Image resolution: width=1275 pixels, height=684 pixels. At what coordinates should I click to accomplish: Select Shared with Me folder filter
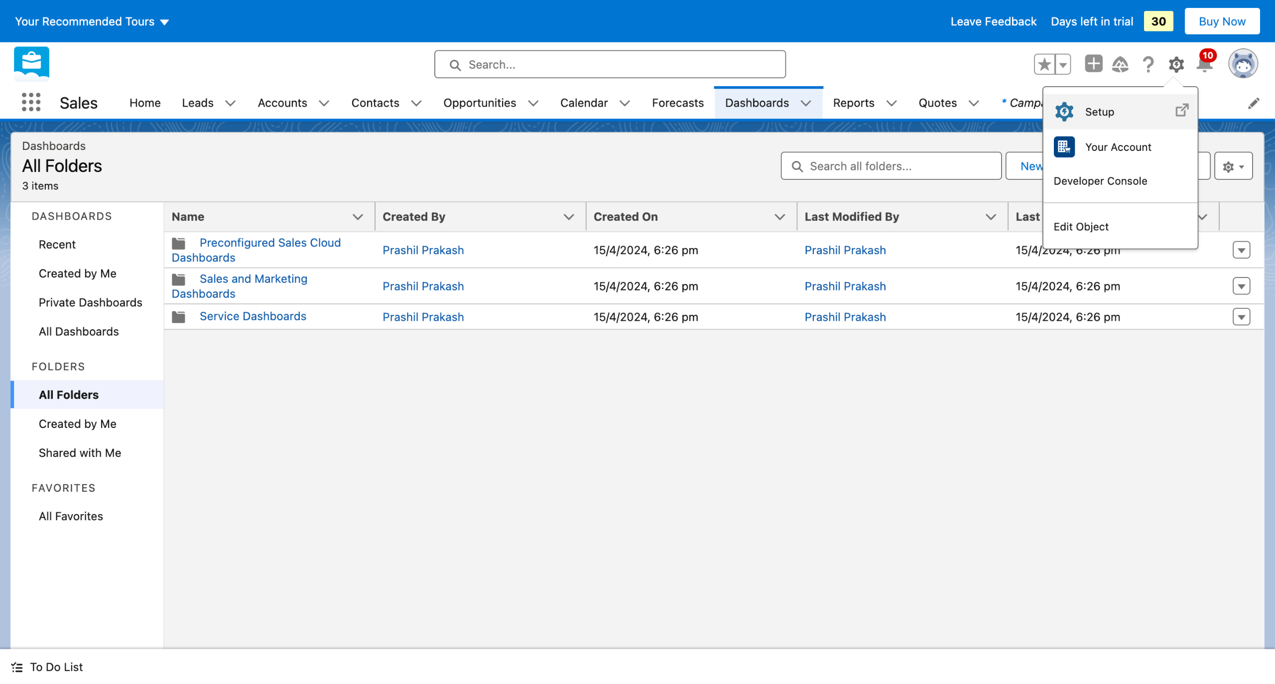tap(80, 453)
